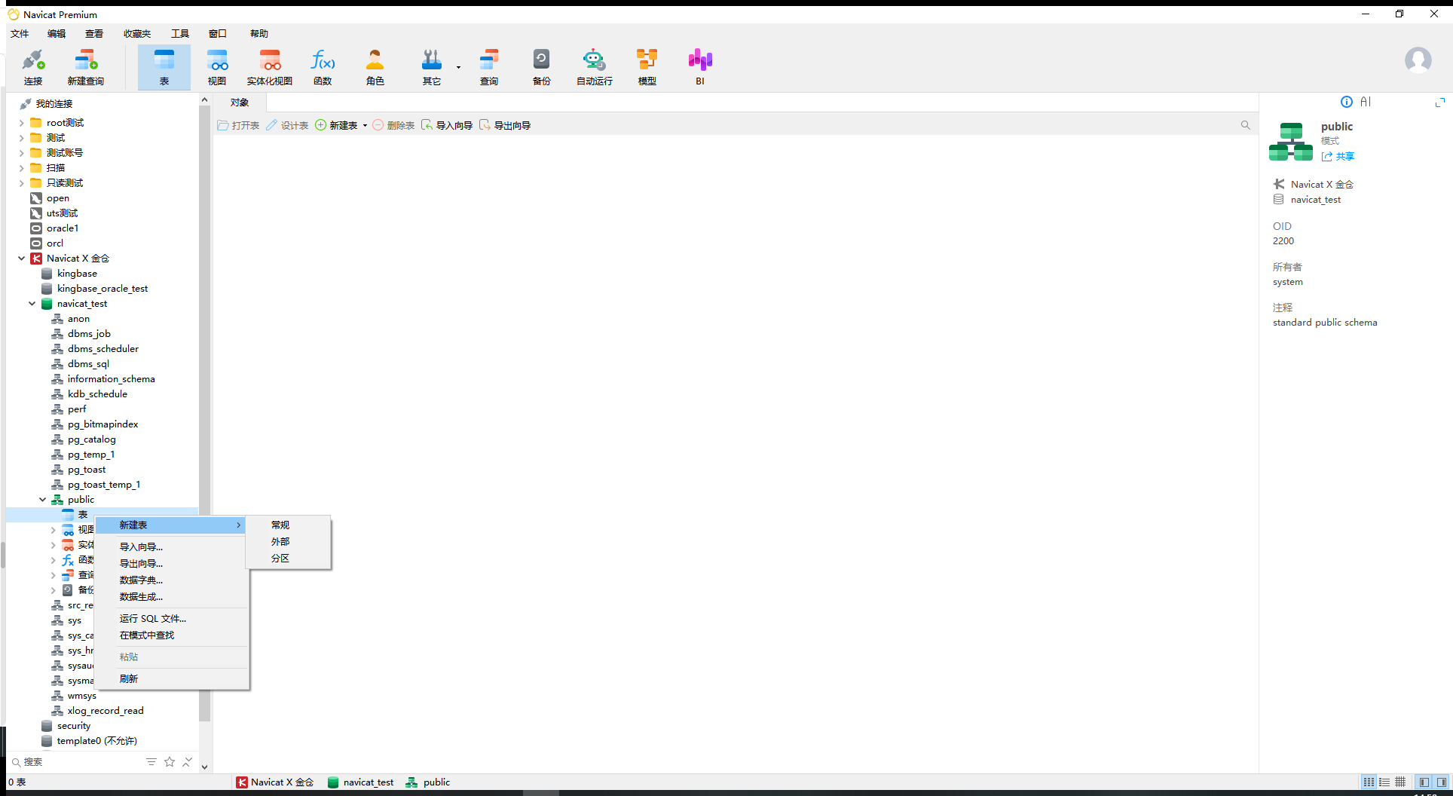Viewport: 1453px width, 796px height.
Task: Click the 模型 (Model) toolbar icon
Action: [647, 67]
